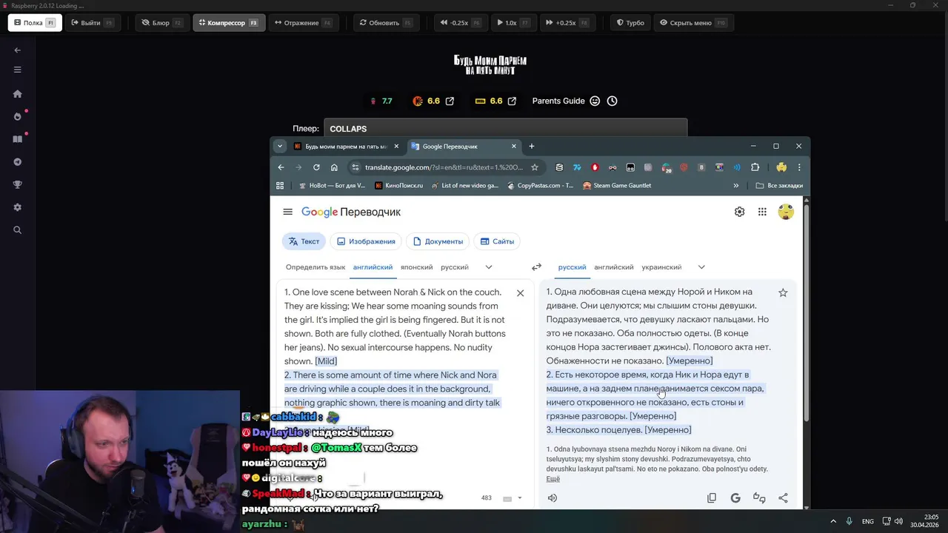Screen dimensions: 948x533
Task: Expand more target languages chevron
Action: (701, 267)
